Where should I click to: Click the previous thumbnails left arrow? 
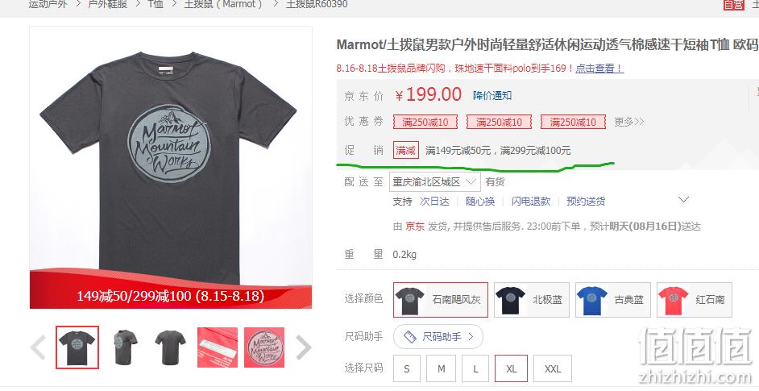tap(38, 347)
